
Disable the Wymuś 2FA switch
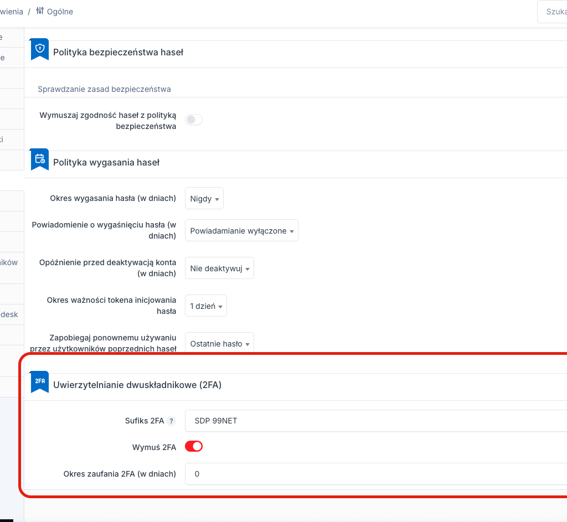(194, 446)
